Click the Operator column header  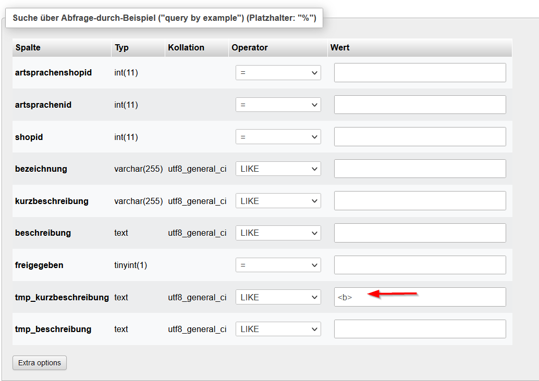[x=249, y=47]
